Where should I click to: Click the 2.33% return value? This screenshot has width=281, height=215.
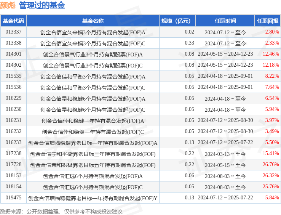tap(272, 43)
